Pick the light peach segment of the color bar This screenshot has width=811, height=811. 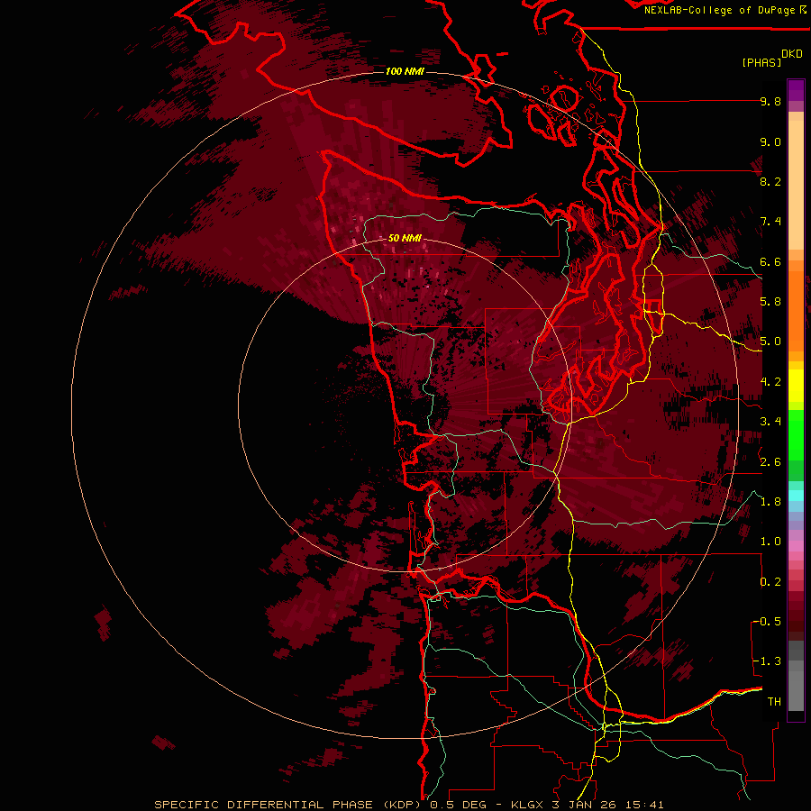(x=796, y=187)
